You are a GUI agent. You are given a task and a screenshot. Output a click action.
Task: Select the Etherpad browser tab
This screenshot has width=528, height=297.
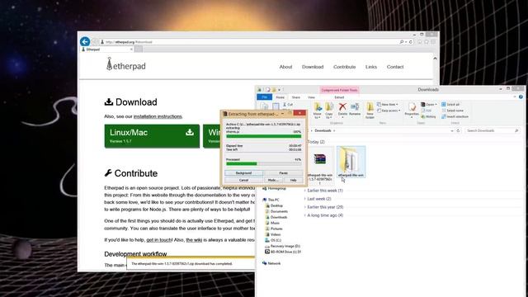point(106,49)
